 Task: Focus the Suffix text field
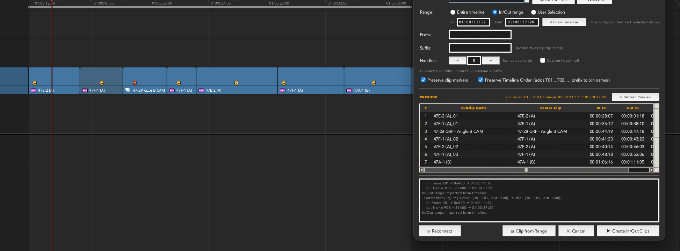tap(480, 48)
